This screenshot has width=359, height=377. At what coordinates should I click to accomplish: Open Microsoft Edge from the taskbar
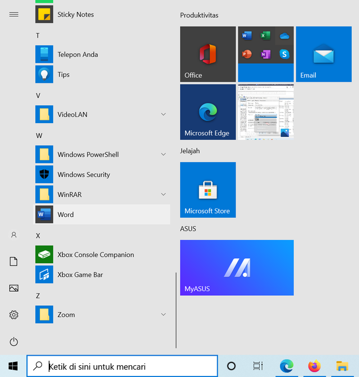[x=287, y=366]
